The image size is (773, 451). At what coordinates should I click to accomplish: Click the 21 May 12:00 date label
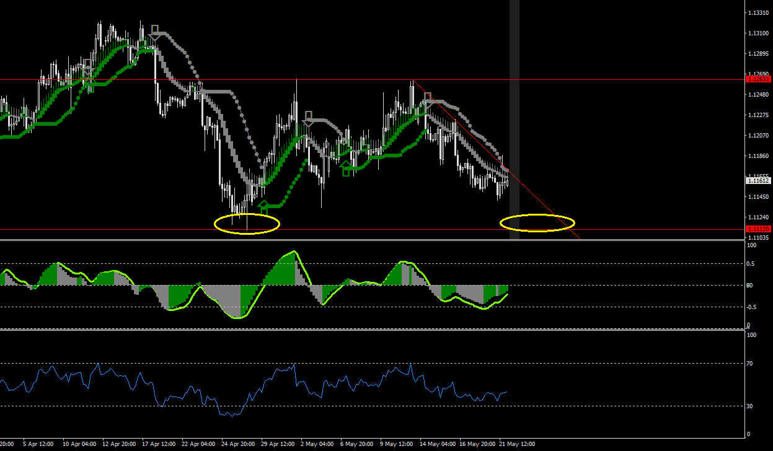518,444
